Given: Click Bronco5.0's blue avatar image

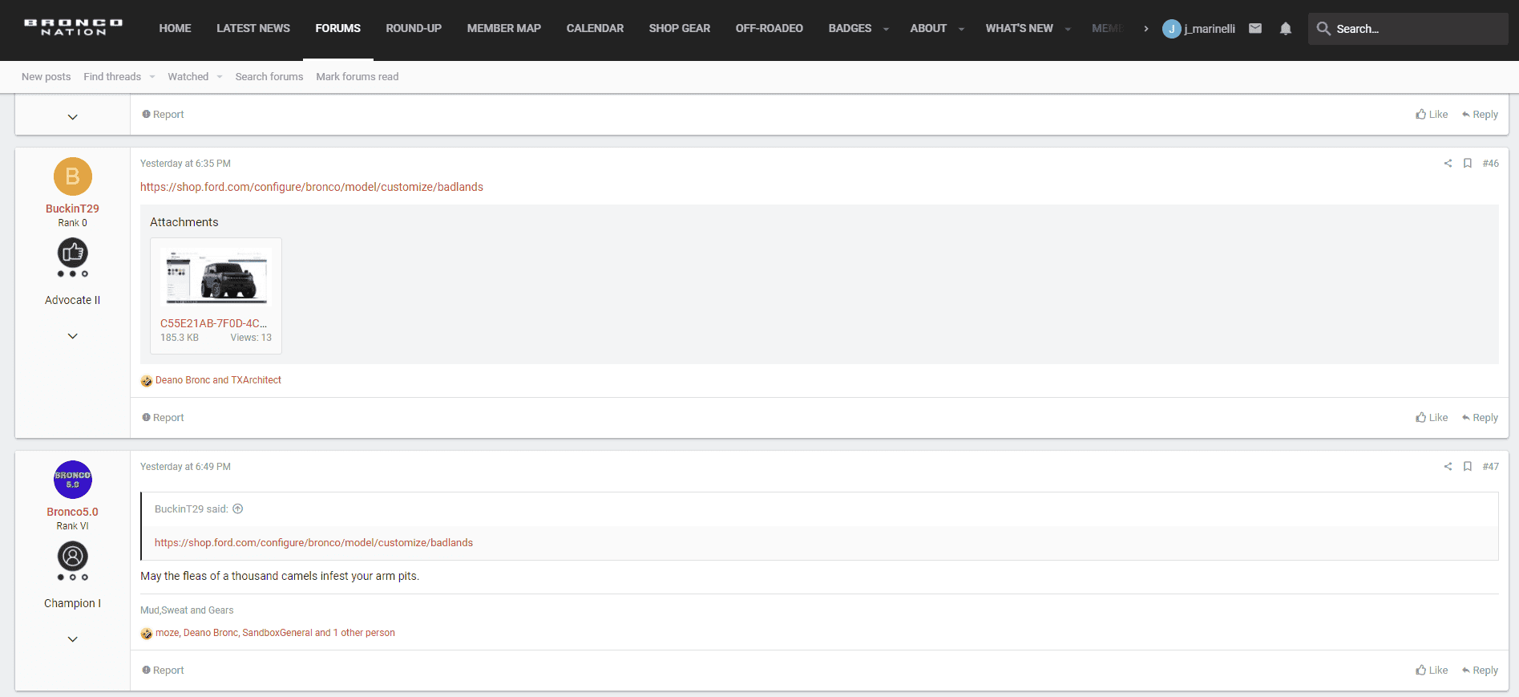Looking at the screenshot, I should pyautogui.click(x=73, y=480).
